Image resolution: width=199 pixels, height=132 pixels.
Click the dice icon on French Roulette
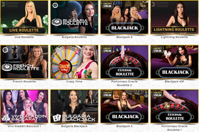pos(5,50)
